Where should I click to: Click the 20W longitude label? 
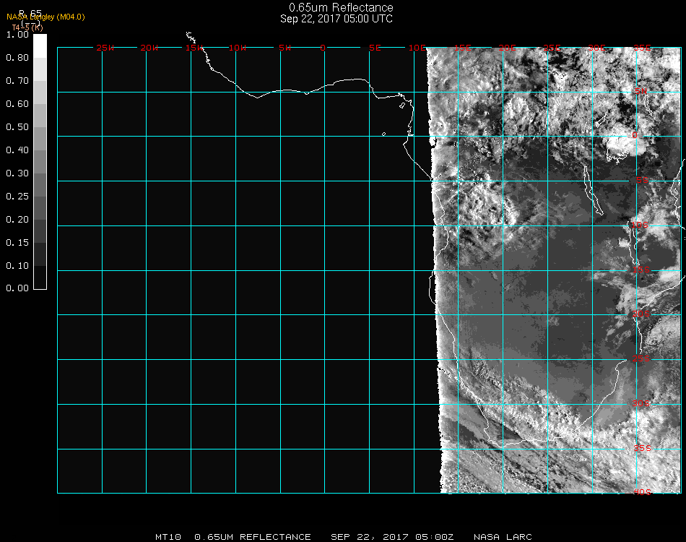coord(149,48)
